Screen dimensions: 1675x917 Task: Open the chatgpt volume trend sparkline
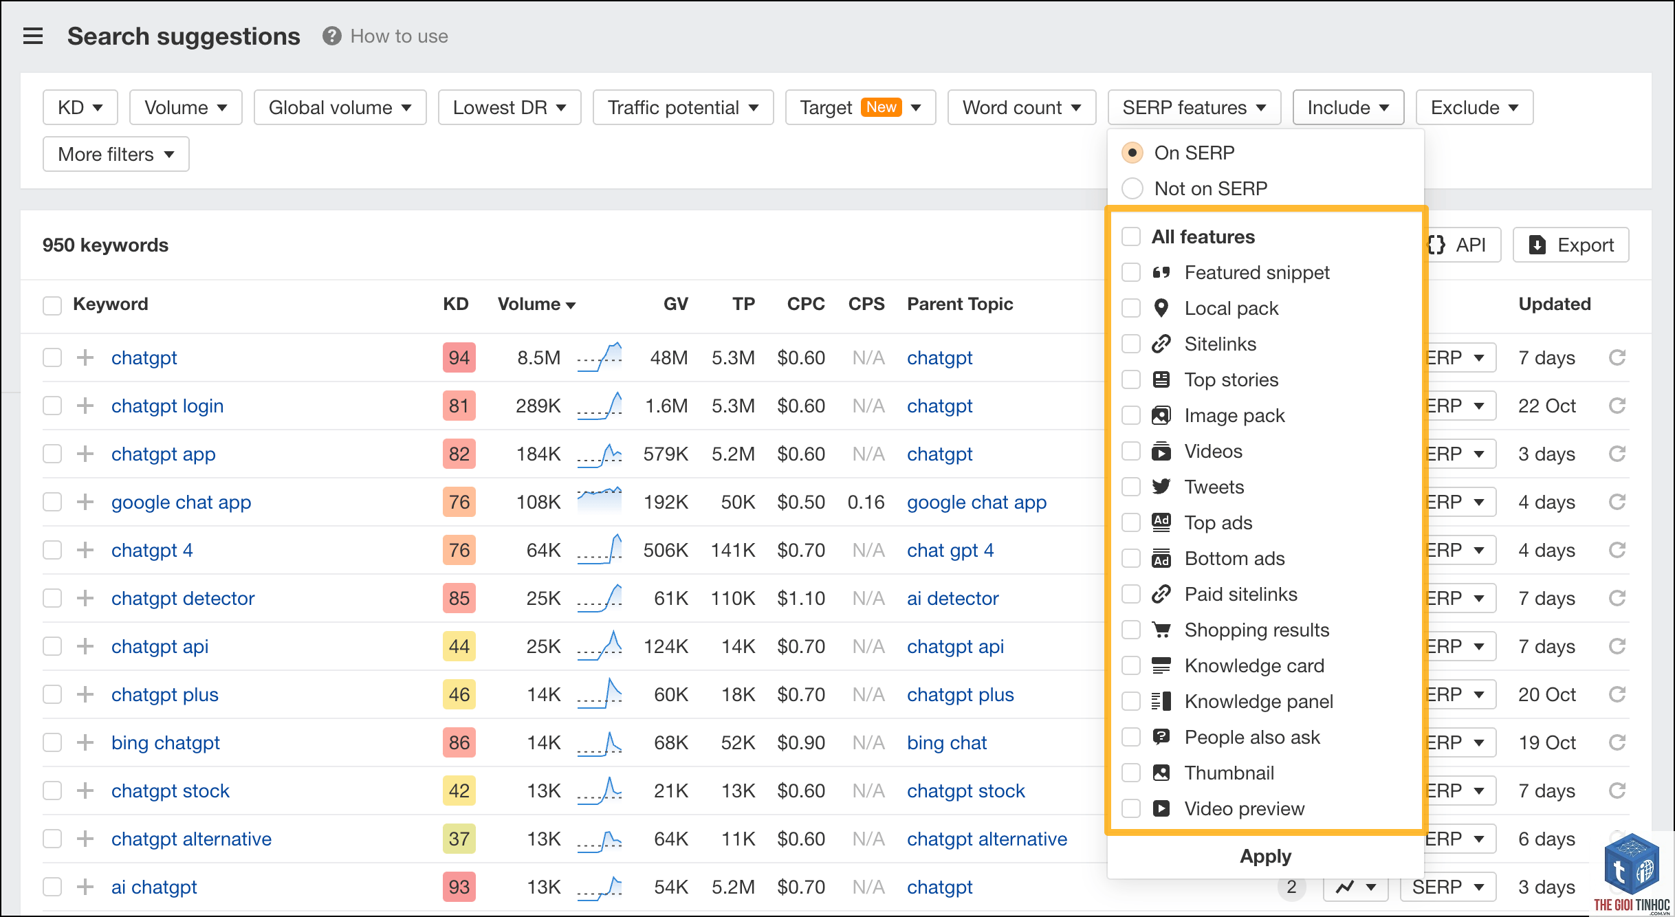[x=600, y=357]
